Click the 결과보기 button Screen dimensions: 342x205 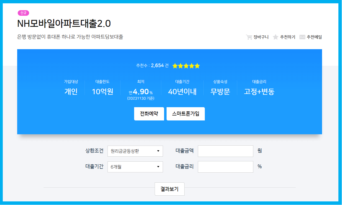[170, 189]
